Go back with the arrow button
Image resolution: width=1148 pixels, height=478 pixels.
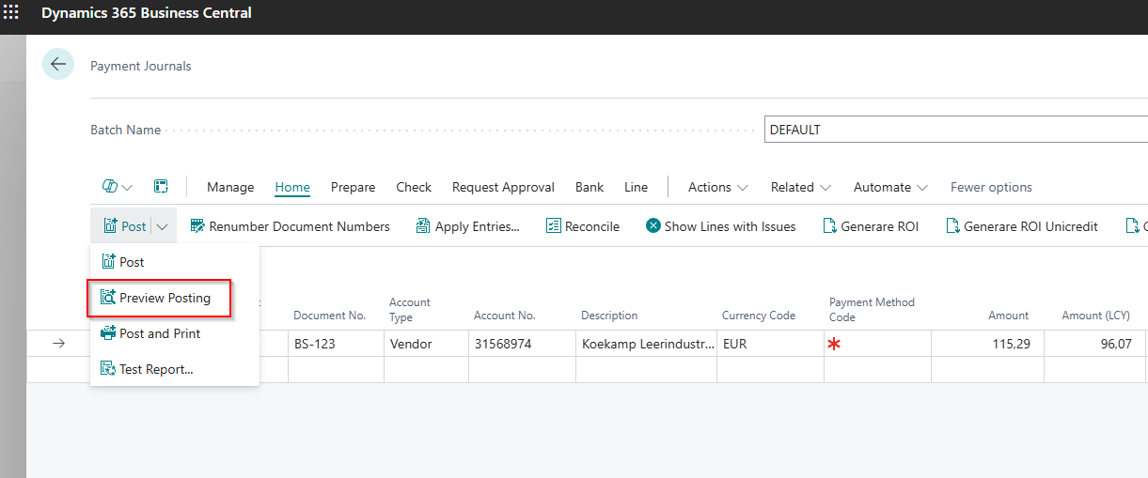pyautogui.click(x=58, y=64)
